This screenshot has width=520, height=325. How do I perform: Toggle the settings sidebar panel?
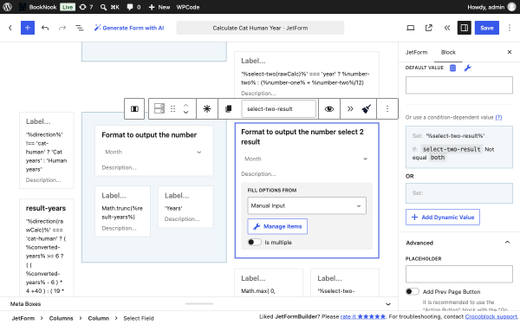[465, 28]
